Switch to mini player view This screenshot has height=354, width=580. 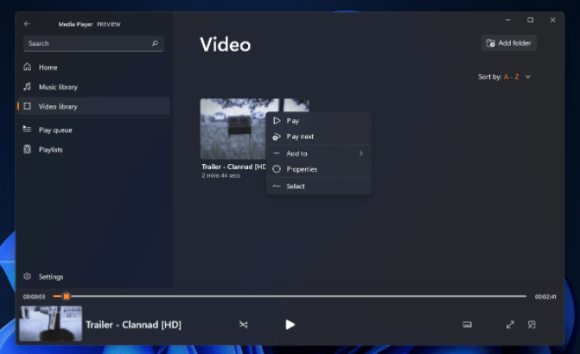532,325
